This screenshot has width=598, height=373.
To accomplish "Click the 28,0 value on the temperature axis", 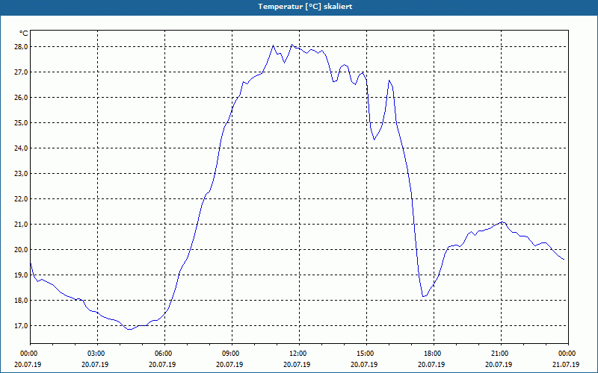I will [x=21, y=47].
